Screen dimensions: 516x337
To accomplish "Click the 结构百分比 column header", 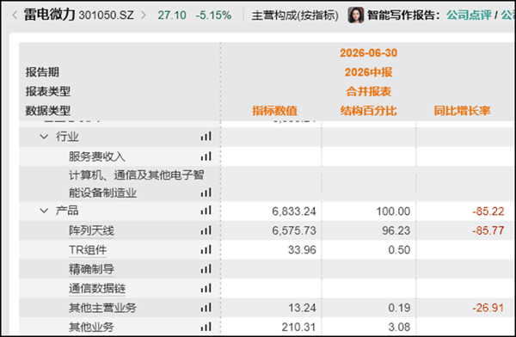I will tap(369, 111).
